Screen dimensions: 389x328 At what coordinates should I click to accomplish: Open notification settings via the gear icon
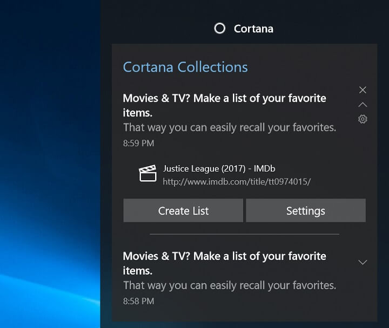coord(363,119)
